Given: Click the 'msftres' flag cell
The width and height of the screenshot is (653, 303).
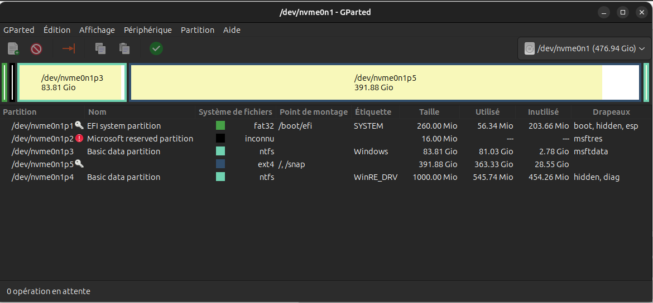Looking at the screenshot, I should coord(588,138).
